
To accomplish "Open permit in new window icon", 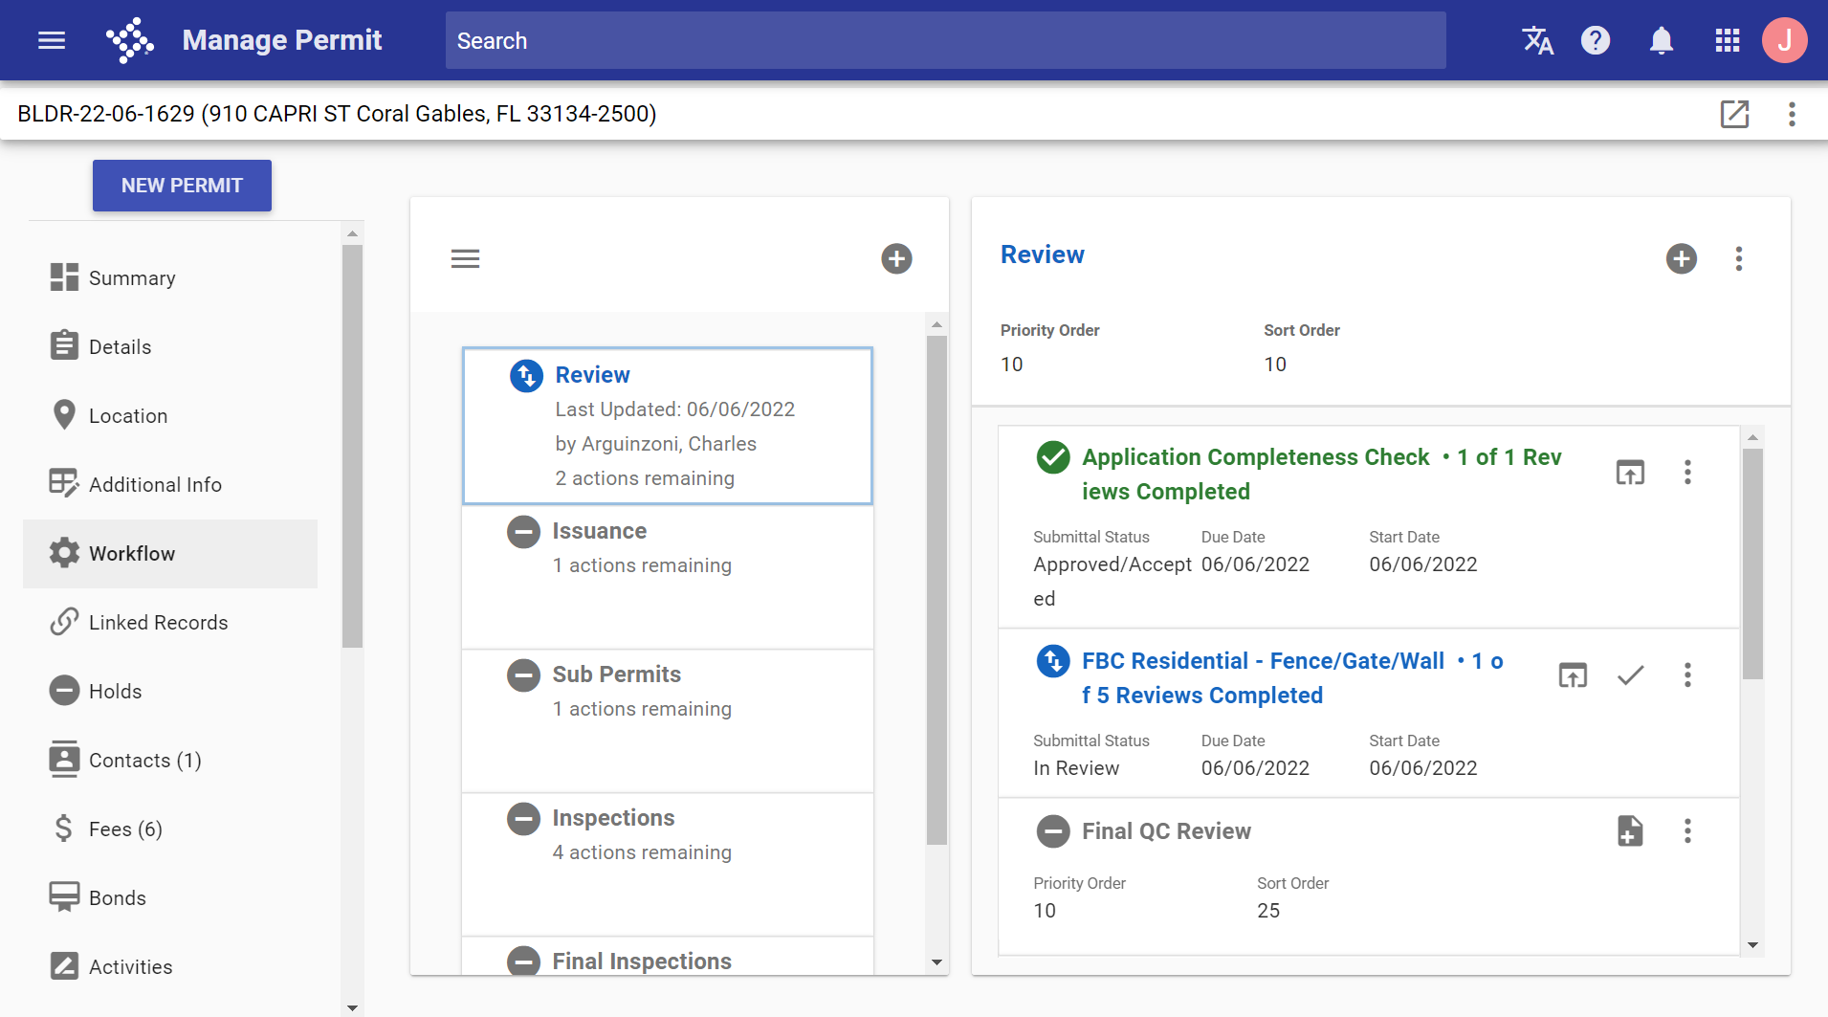I will [1734, 114].
